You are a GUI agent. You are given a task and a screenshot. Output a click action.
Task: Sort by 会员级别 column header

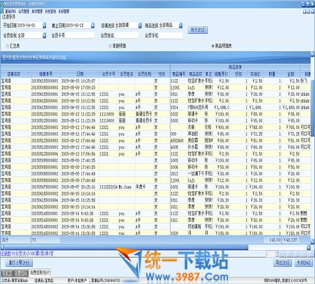pyautogui.click(x=144, y=74)
